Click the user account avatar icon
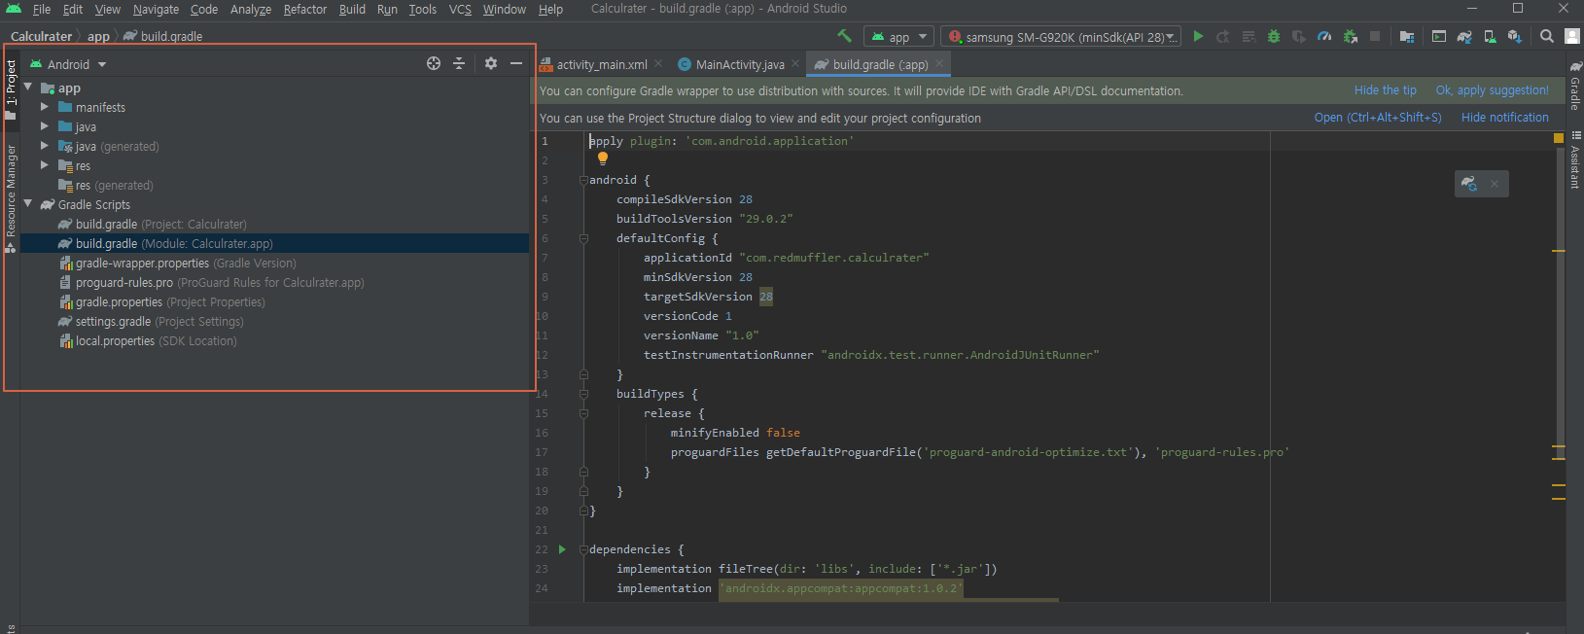The width and height of the screenshot is (1584, 634). tap(1572, 36)
